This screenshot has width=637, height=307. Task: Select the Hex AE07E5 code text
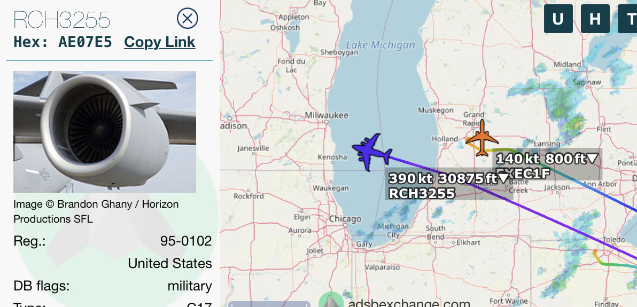point(63,42)
